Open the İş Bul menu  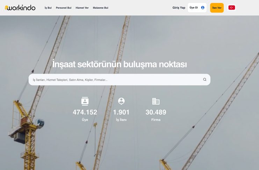click(x=48, y=8)
